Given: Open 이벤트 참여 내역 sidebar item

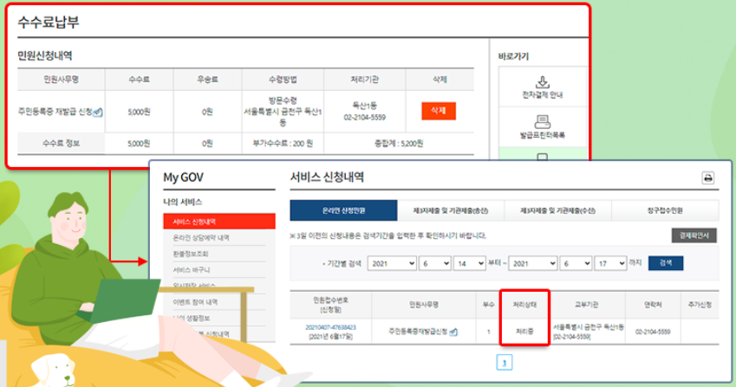Looking at the screenshot, I should click(195, 302).
